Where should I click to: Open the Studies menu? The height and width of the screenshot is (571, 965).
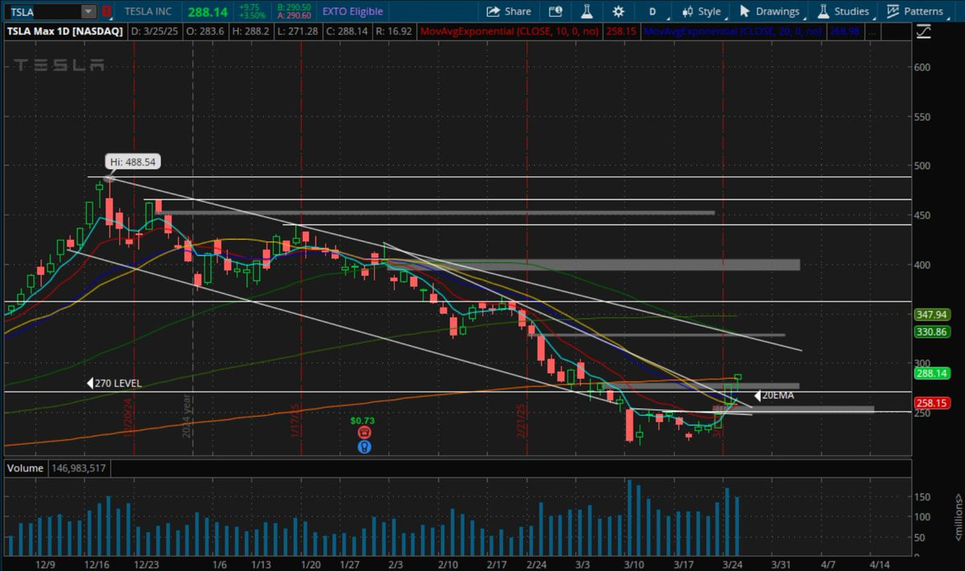coord(843,11)
